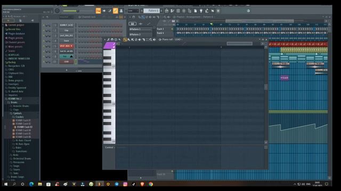Mute the red channel 5 in rack
The width and height of the screenshot is (341, 191).
click(44, 46)
